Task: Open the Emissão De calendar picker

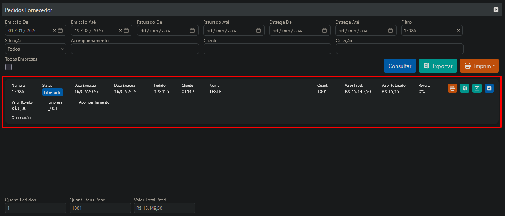Action: [x=60, y=30]
